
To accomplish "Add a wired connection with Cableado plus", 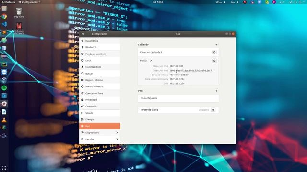I will tap(216, 45).
